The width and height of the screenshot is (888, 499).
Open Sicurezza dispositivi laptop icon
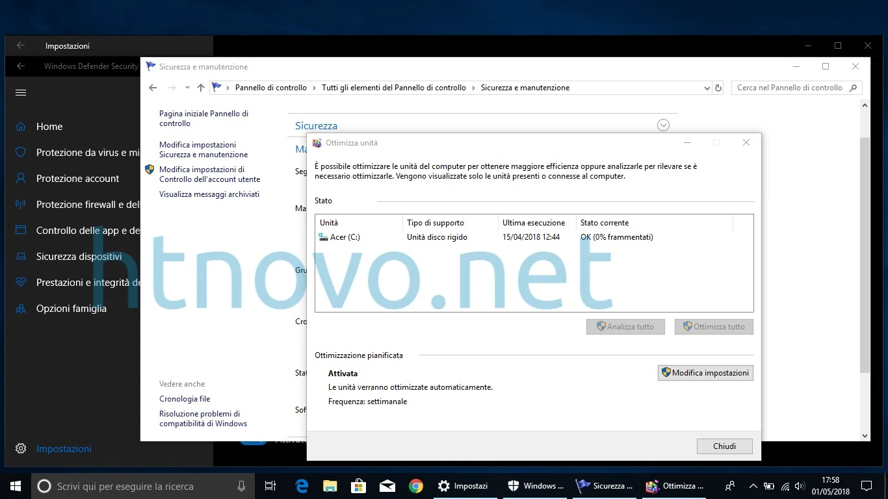[x=21, y=257]
